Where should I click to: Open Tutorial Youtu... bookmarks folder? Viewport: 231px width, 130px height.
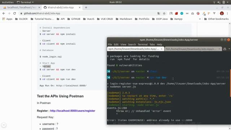42,19
